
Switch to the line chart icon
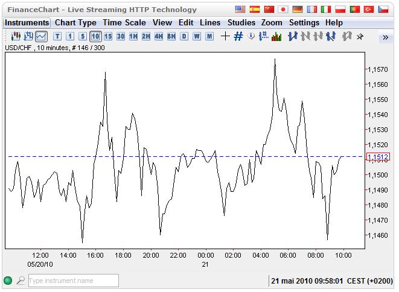(41, 36)
